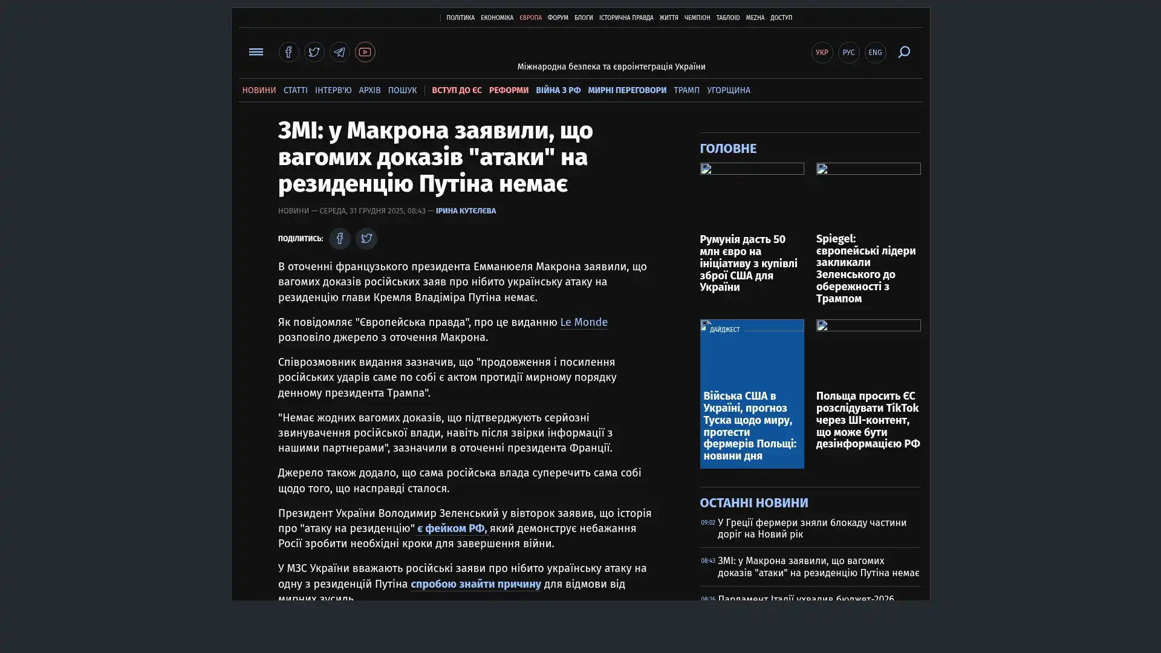Click the search magnifier icon
Screen dimensions: 1161x653
[x=903, y=52]
